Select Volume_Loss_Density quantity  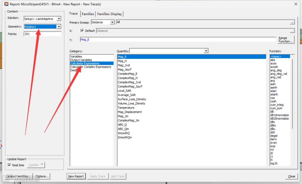click(x=131, y=103)
